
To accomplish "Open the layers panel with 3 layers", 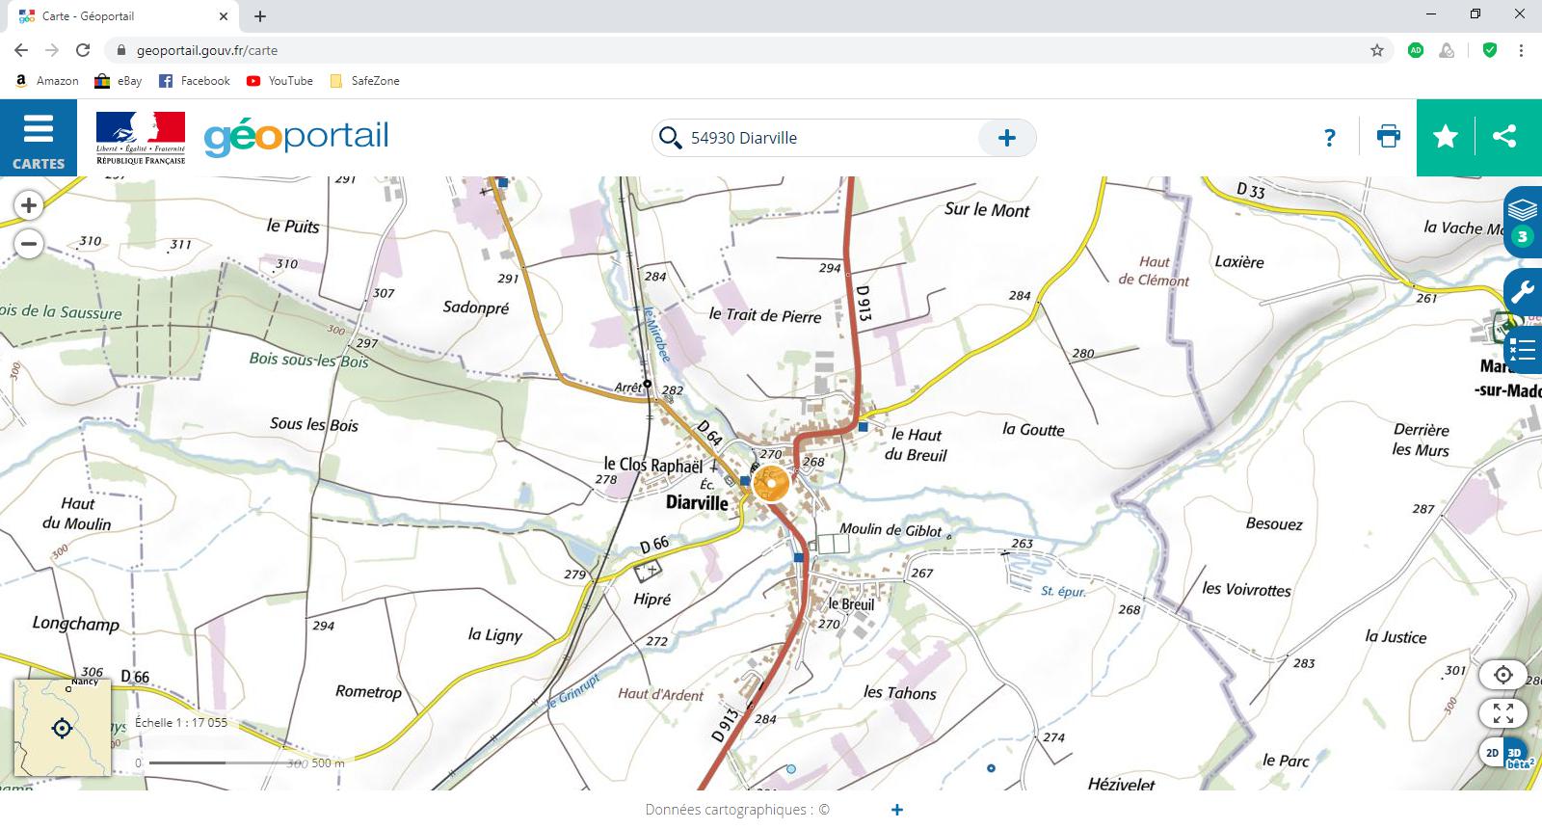I will click(1523, 221).
